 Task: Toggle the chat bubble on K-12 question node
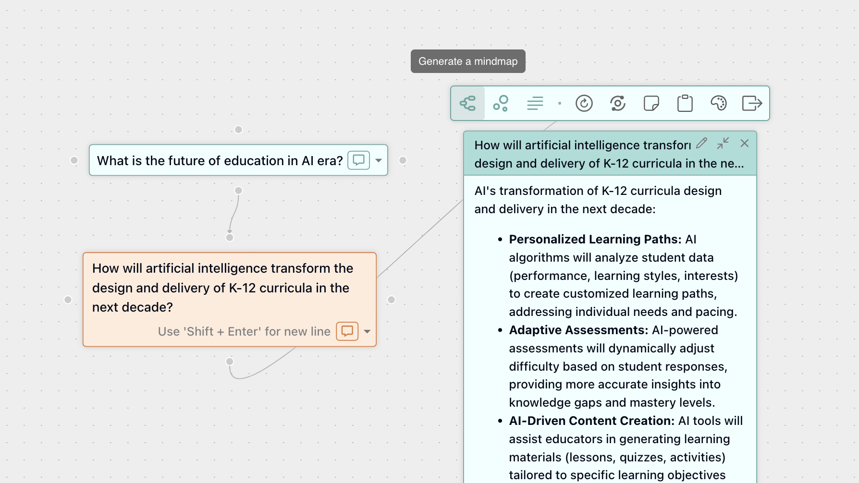[346, 331]
